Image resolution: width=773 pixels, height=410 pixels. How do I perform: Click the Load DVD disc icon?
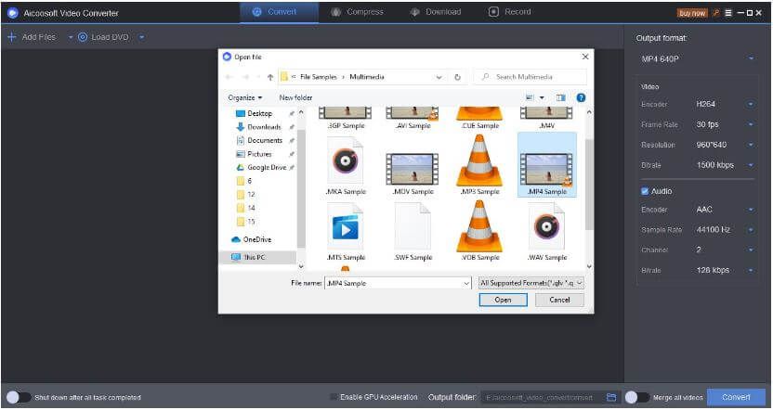(x=83, y=37)
